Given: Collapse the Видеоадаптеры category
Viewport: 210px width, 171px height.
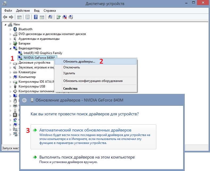Looking at the screenshot, I should pyautogui.click(x=10, y=49).
